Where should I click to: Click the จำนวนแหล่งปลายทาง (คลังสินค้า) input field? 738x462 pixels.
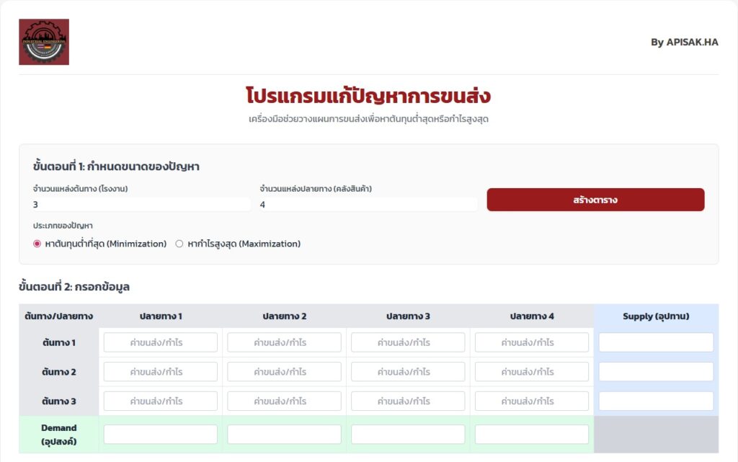click(x=368, y=205)
